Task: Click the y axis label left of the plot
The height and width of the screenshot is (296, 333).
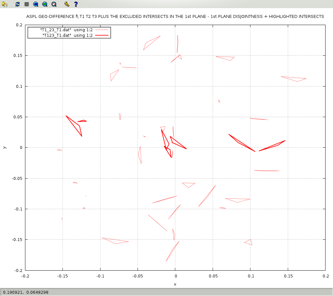Action: tap(4, 147)
